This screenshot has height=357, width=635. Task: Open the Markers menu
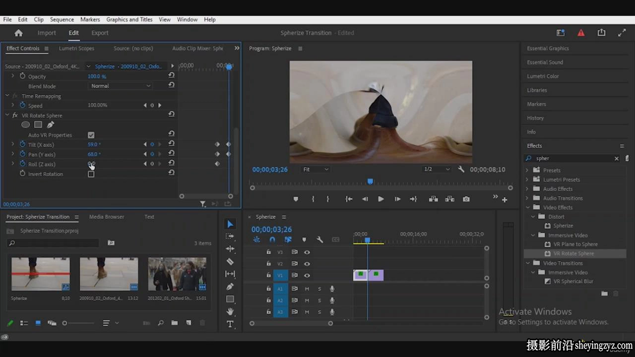[x=90, y=19]
